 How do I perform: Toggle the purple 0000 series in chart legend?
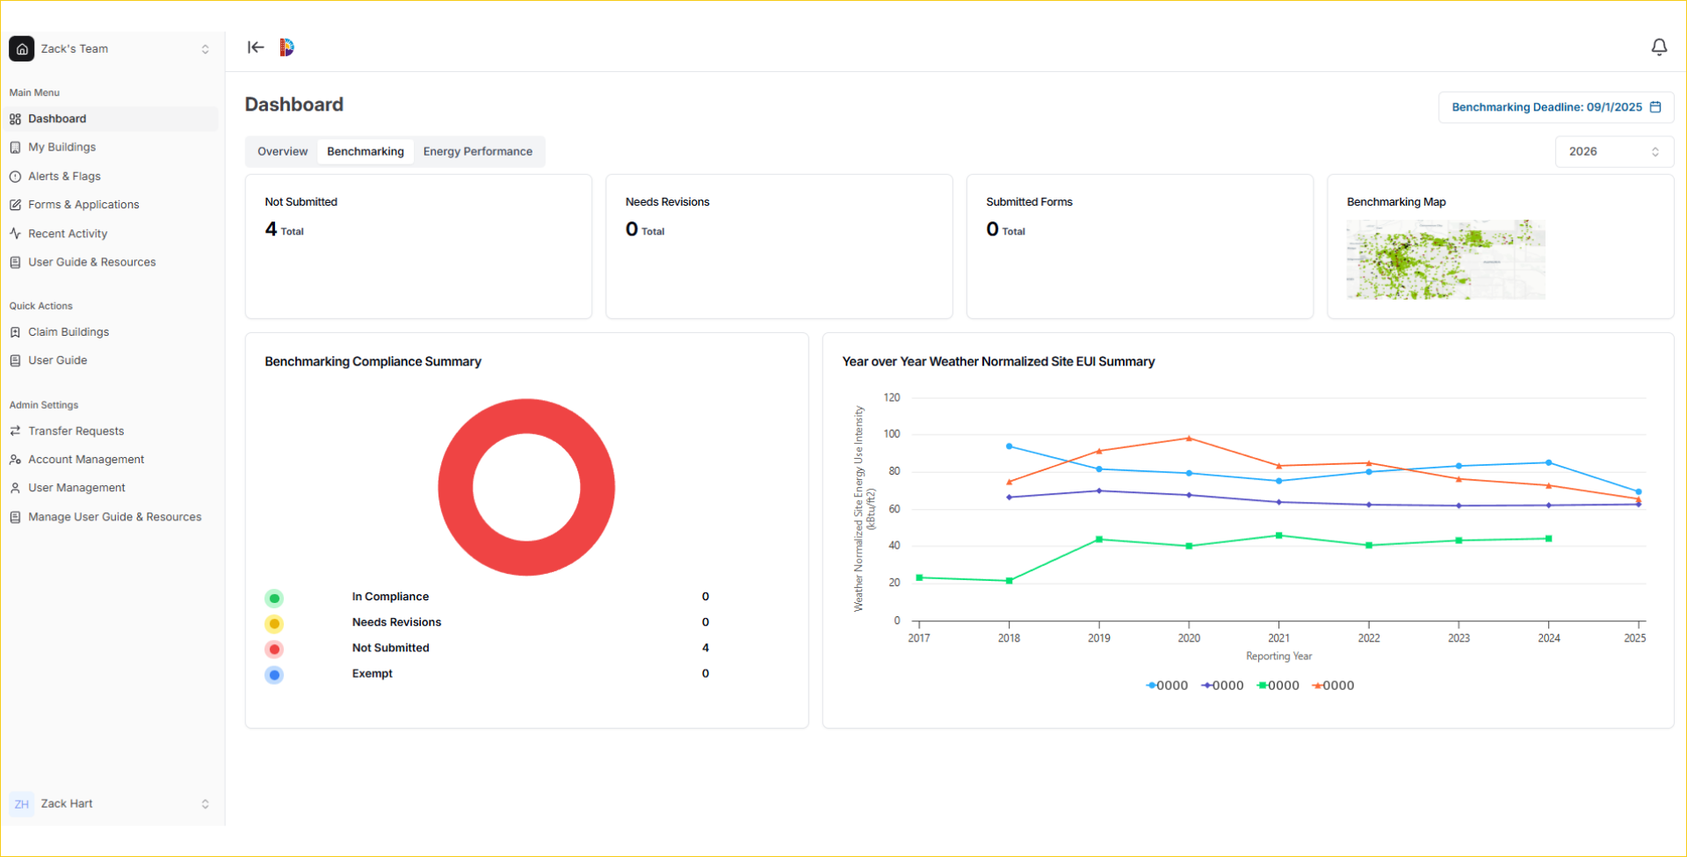1222,686
